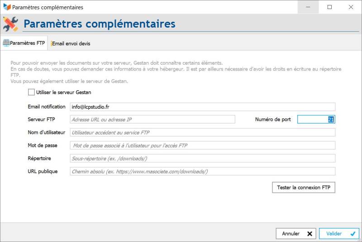Click the Répertoire sub-directory field
The image size is (362, 242).
coord(202,158)
